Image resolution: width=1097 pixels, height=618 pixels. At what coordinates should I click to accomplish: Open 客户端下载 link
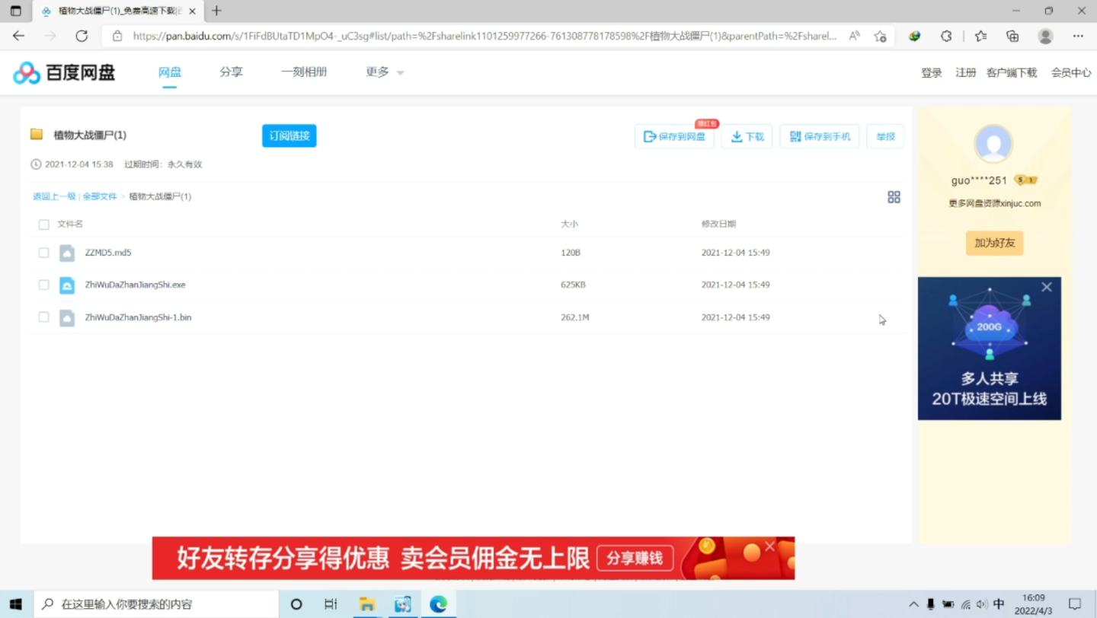[x=1012, y=73]
